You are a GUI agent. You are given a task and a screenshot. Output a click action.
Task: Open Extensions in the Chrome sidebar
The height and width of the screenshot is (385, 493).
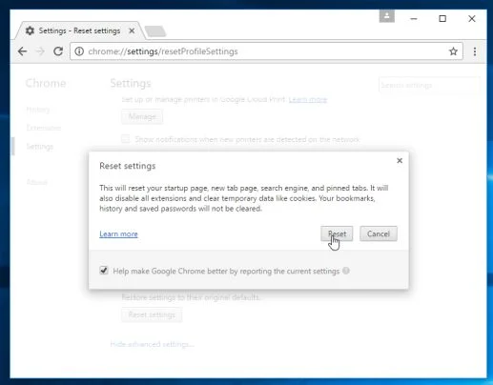(x=44, y=128)
